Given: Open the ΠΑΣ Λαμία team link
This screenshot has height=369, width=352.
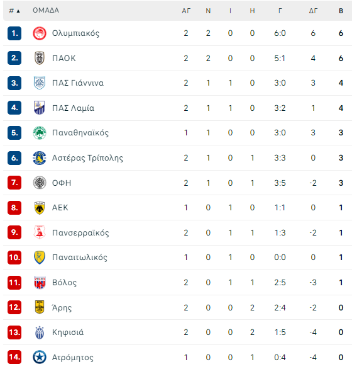Looking at the screenshot, I should [73, 108].
